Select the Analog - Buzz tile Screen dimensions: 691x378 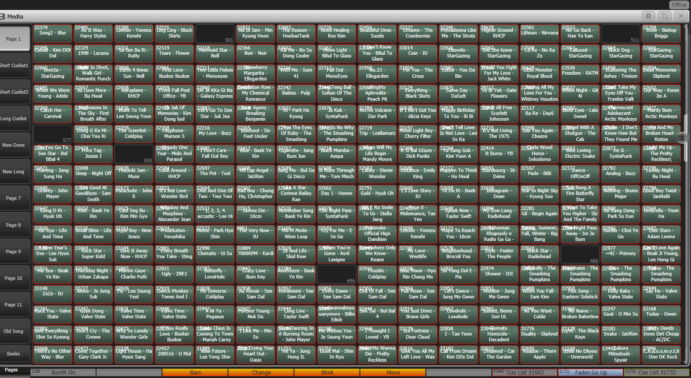[x=621, y=174]
